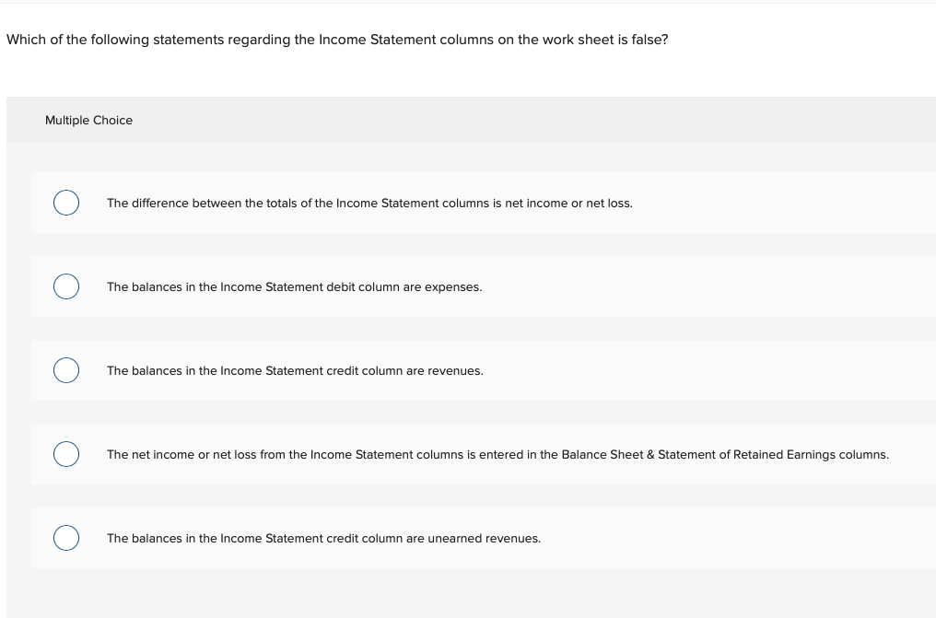The width and height of the screenshot is (936, 618).
Task: Click the question text about Income Statement columns
Action: pos(337,40)
